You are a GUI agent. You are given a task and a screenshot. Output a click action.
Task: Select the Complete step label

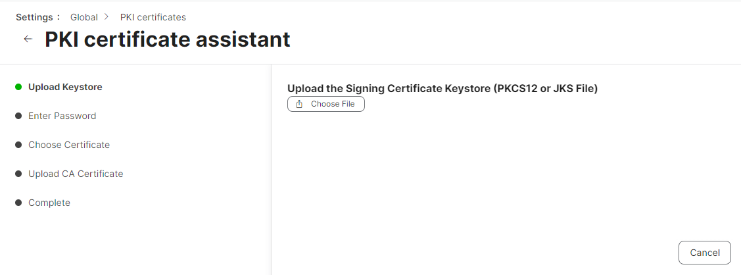pos(49,203)
